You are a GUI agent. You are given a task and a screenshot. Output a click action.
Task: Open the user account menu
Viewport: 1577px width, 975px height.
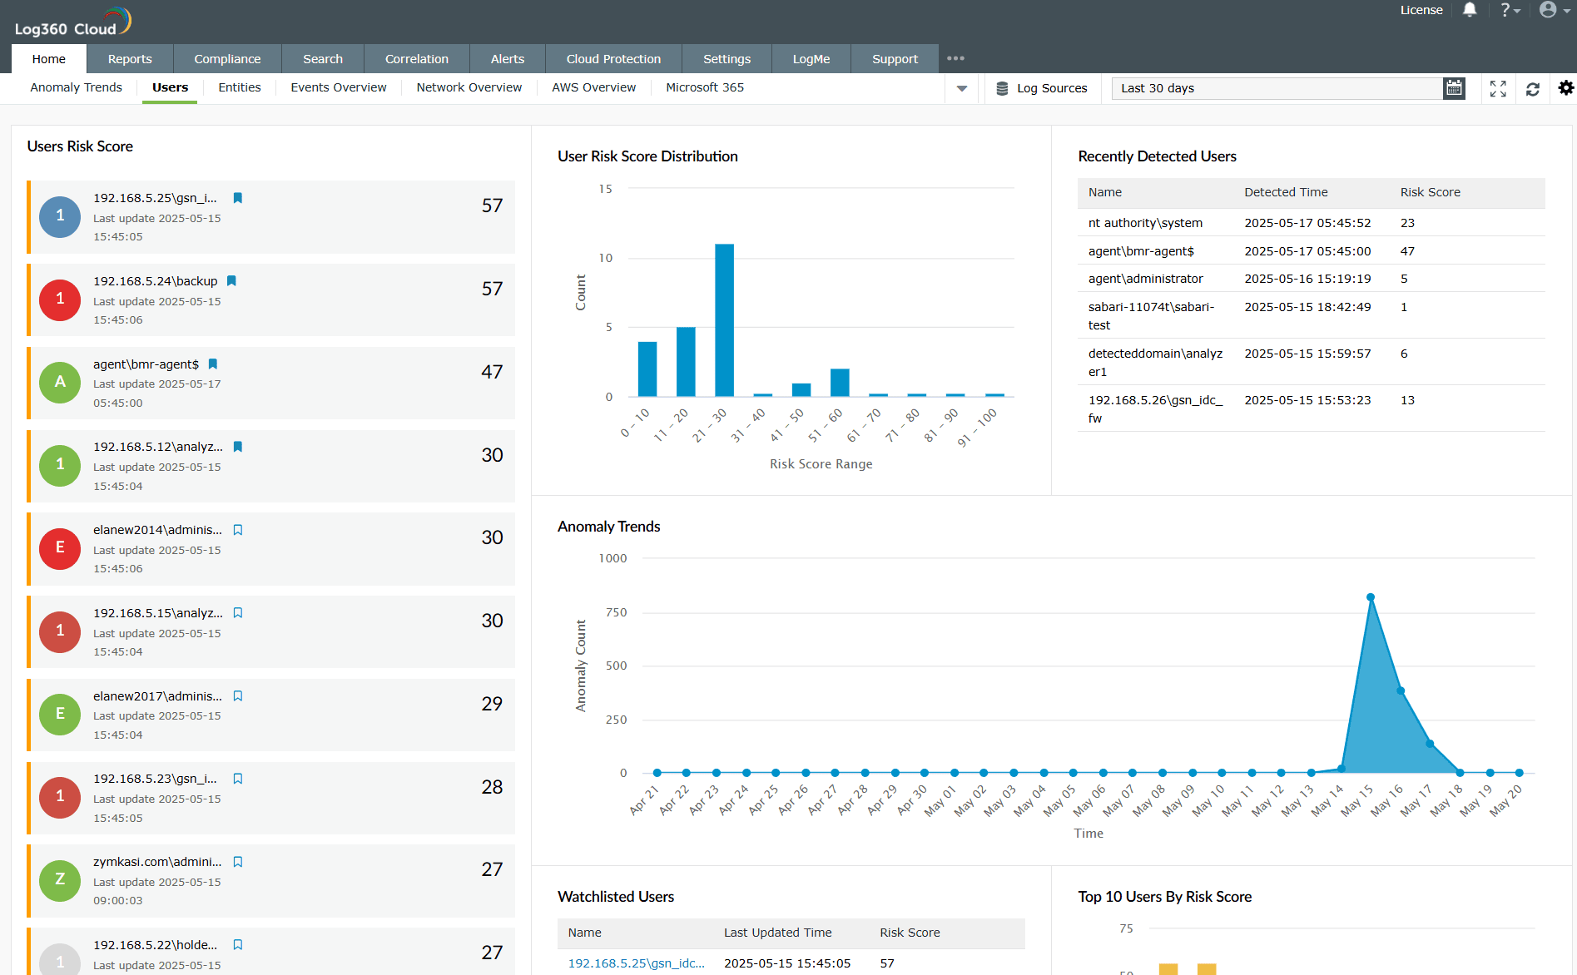point(1548,10)
